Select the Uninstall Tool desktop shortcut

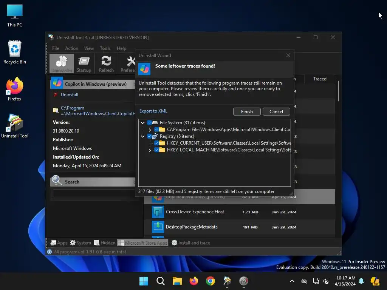[15, 126]
